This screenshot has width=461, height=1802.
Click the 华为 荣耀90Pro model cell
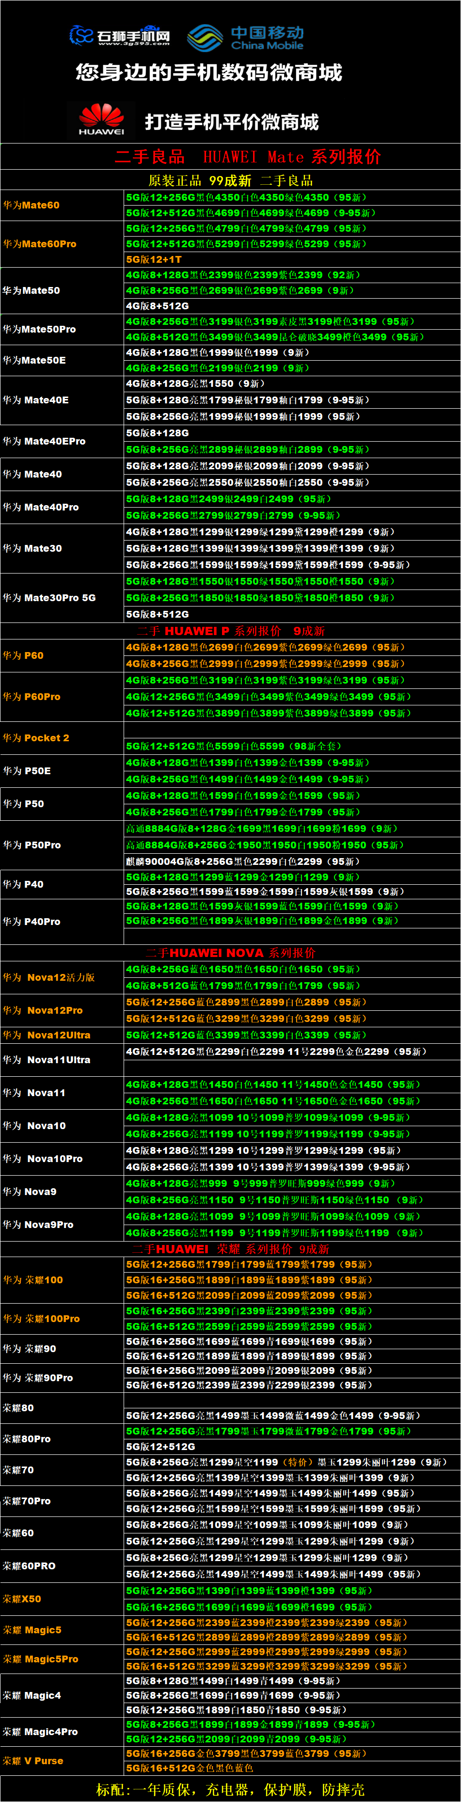click(x=62, y=1377)
